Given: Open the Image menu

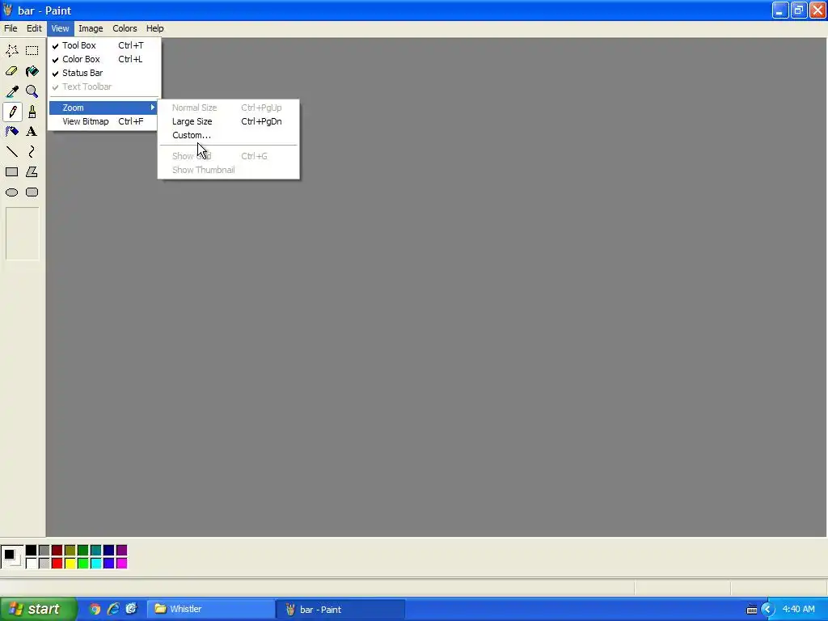Looking at the screenshot, I should point(91,28).
